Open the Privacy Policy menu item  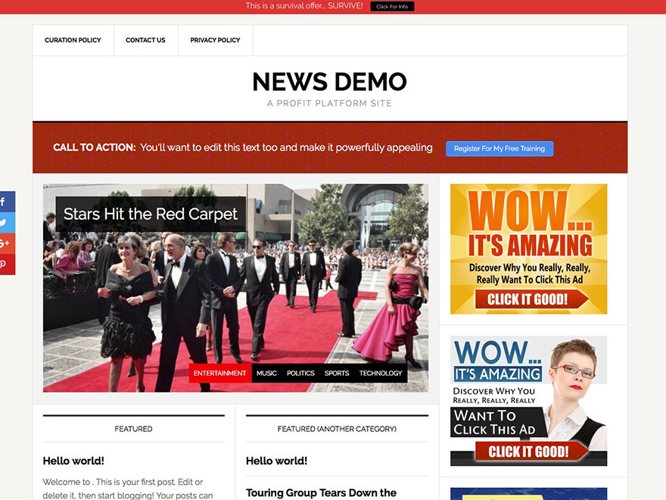click(216, 40)
